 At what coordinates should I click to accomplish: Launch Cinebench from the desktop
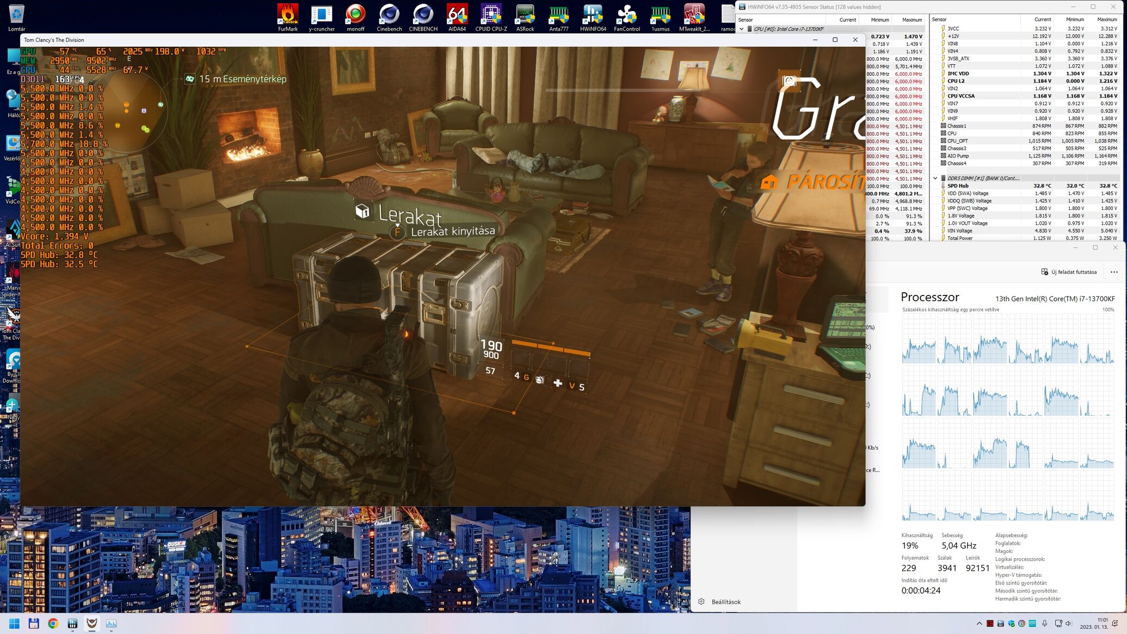[389, 17]
